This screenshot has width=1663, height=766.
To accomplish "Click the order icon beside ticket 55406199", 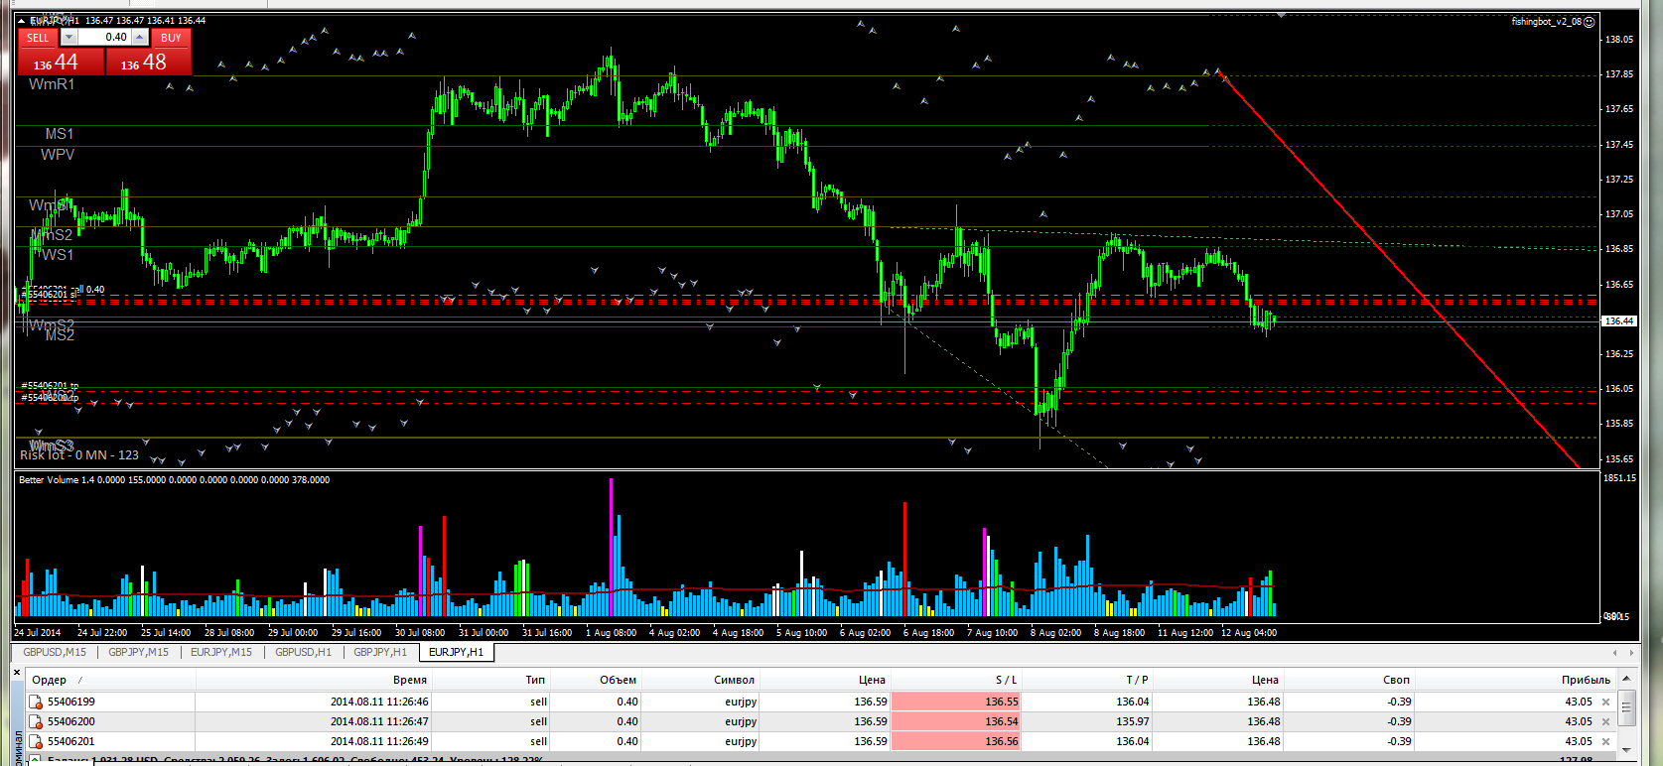I will (x=36, y=702).
